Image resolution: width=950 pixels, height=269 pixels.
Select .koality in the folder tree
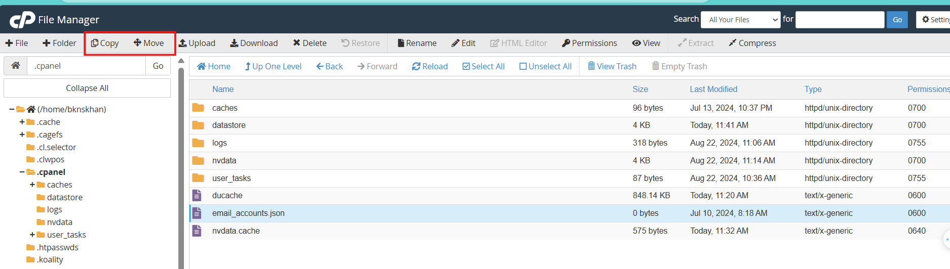[50, 259]
